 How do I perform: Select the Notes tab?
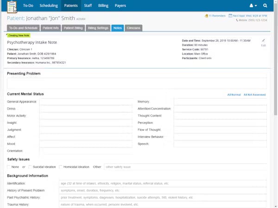(118, 28)
